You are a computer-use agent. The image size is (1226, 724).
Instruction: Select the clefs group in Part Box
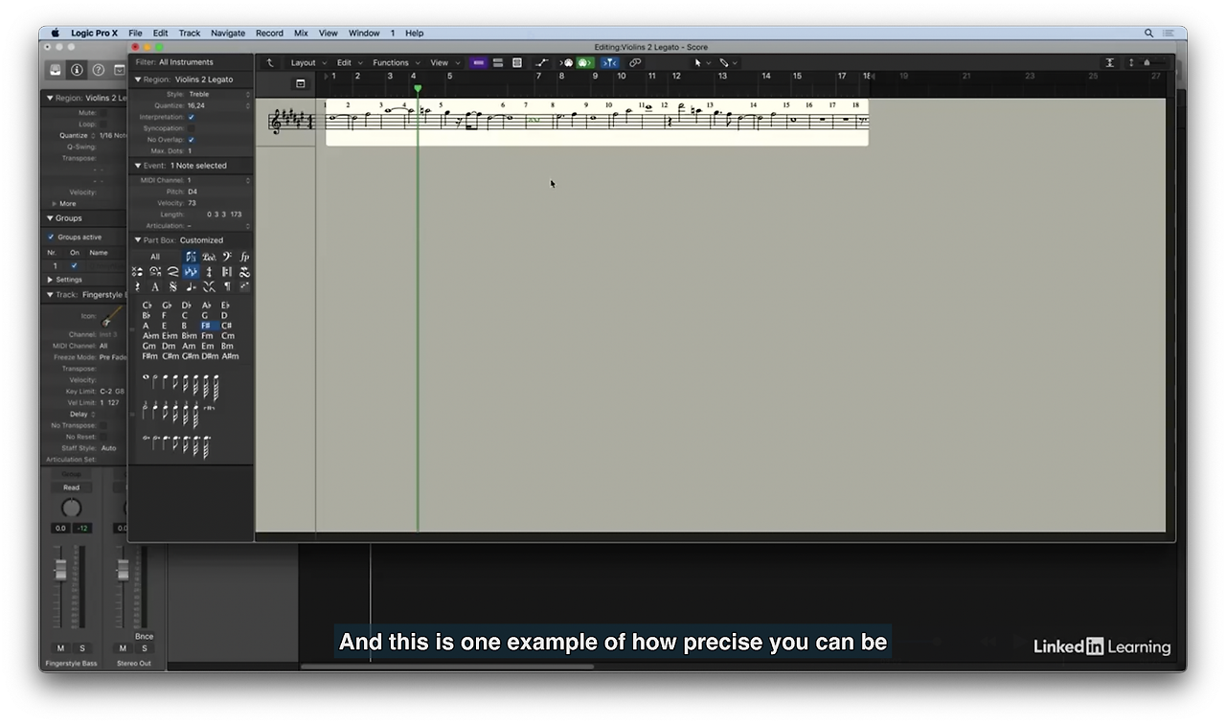pos(191,257)
